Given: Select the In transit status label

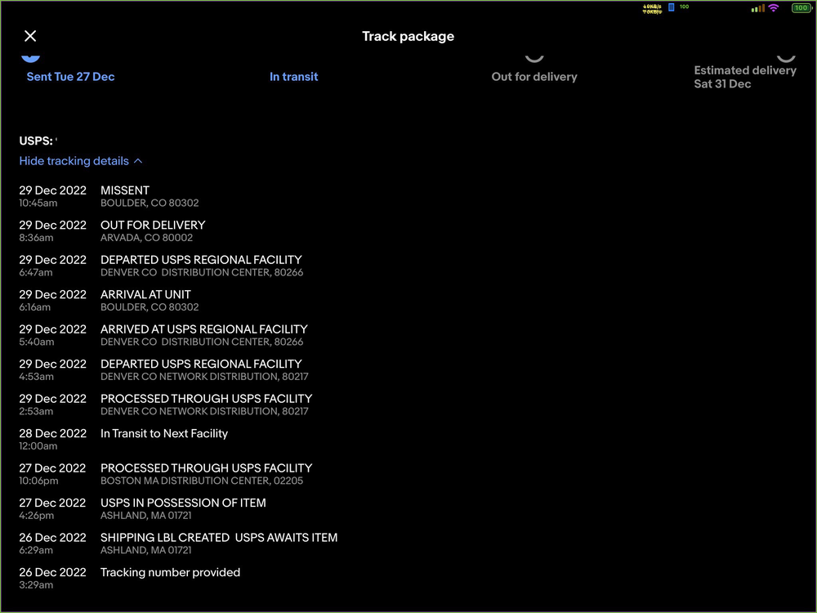Looking at the screenshot, I should [293, 77].
